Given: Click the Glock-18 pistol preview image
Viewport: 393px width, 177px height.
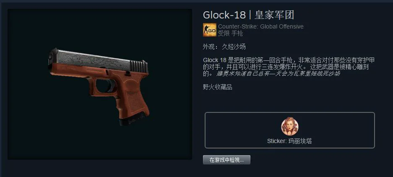Looking at the screenshot, I should click(99, 87).
